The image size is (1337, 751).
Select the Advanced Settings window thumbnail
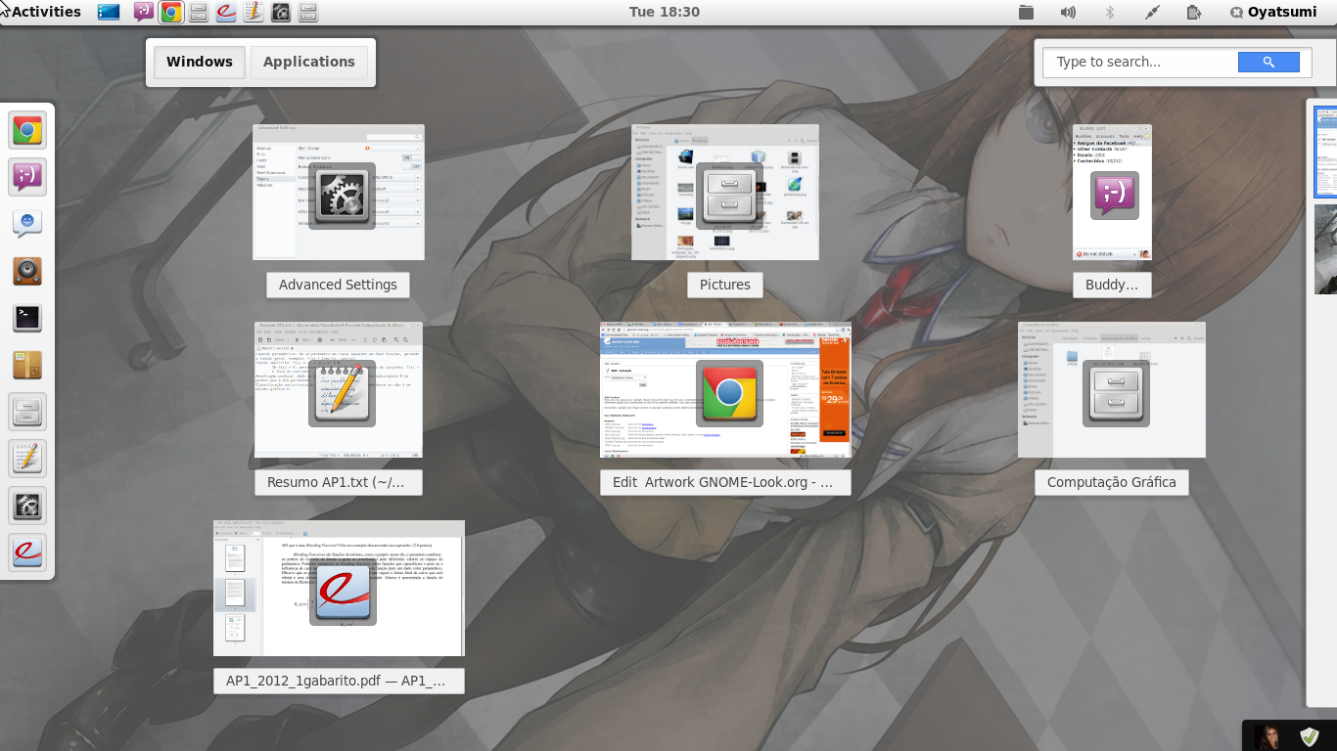(339, 192)
